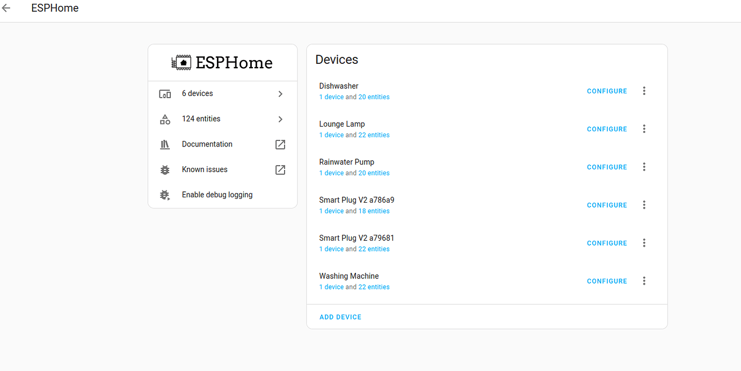Open Documentation via its external link icon
Image resolution: width=741 pixels, height=371 pixels.
280,144
